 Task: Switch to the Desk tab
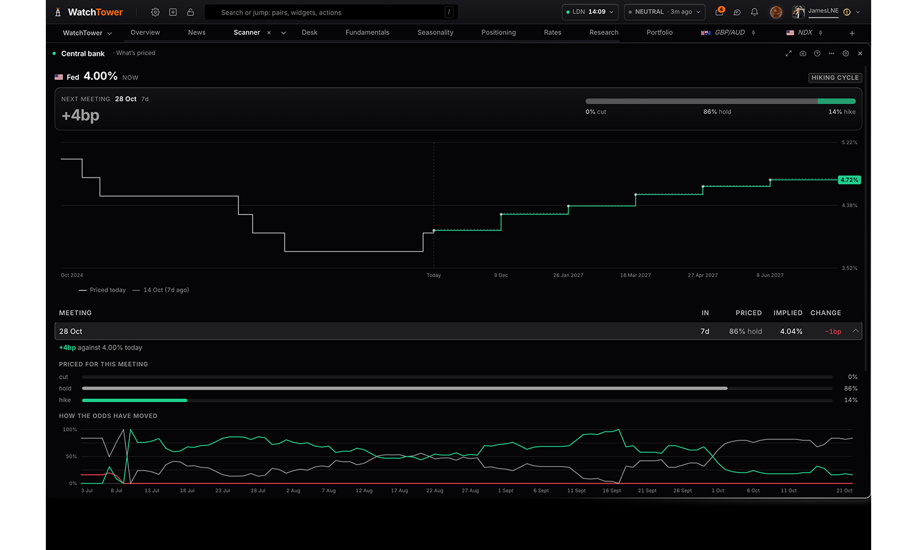(x=310, y=32)
